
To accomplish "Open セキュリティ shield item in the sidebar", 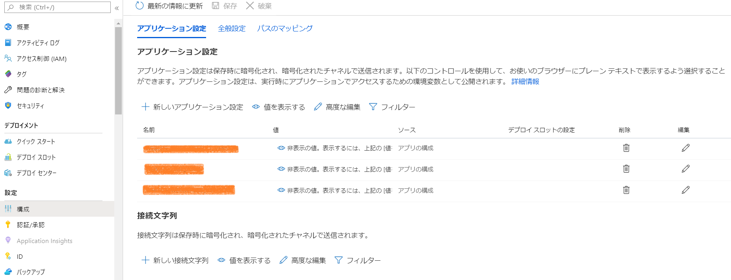I will (x=30, y=106).
